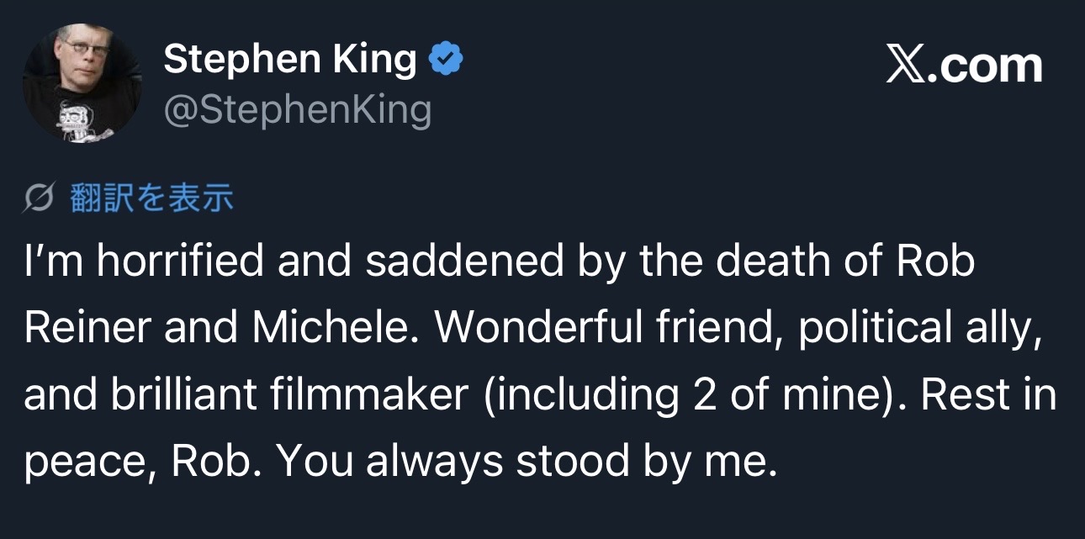Click the word "Reiner" starting line two
This screenshot has height=539, width=1085.
point(87,329)
